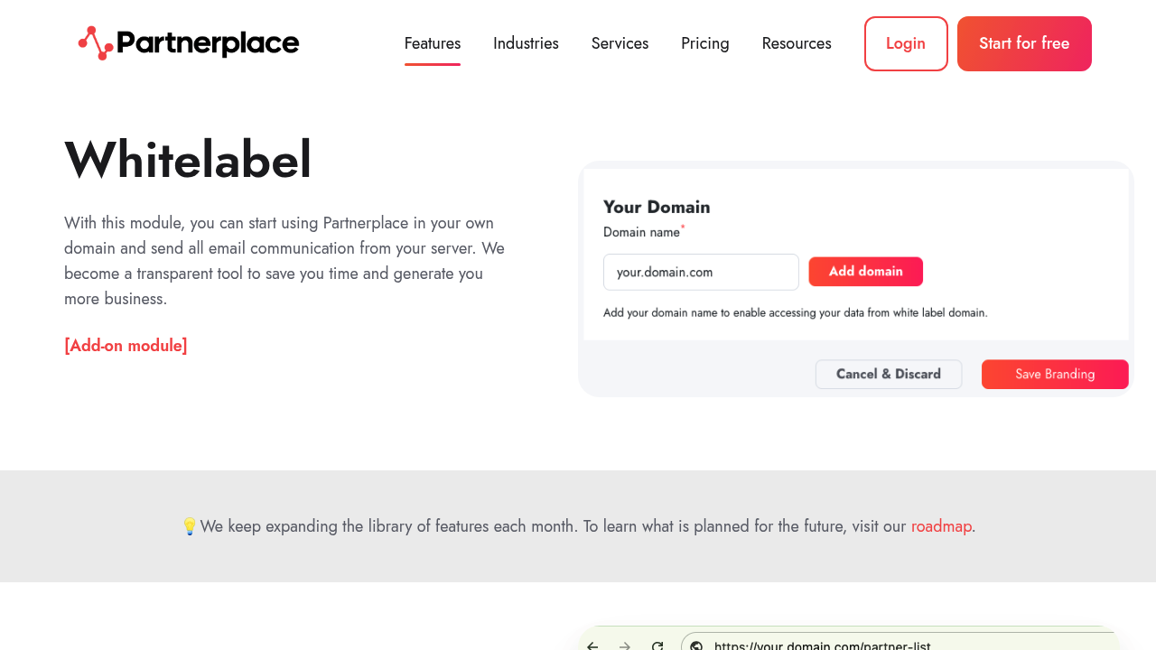Screen dimensions: 1156x650
Task: Click the forward arrow in the browser mockup
Action: click(x=625, y=646)
